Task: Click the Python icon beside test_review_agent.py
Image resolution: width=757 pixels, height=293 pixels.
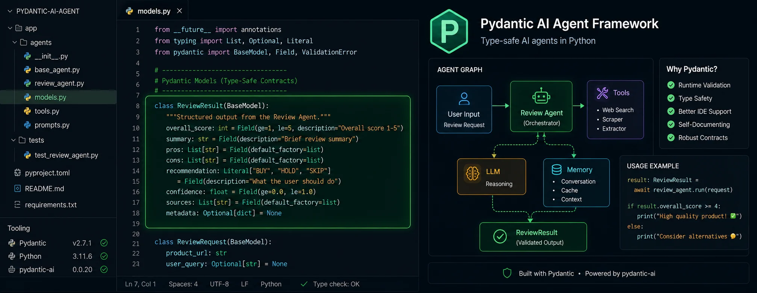Action: tap(27, 155)
